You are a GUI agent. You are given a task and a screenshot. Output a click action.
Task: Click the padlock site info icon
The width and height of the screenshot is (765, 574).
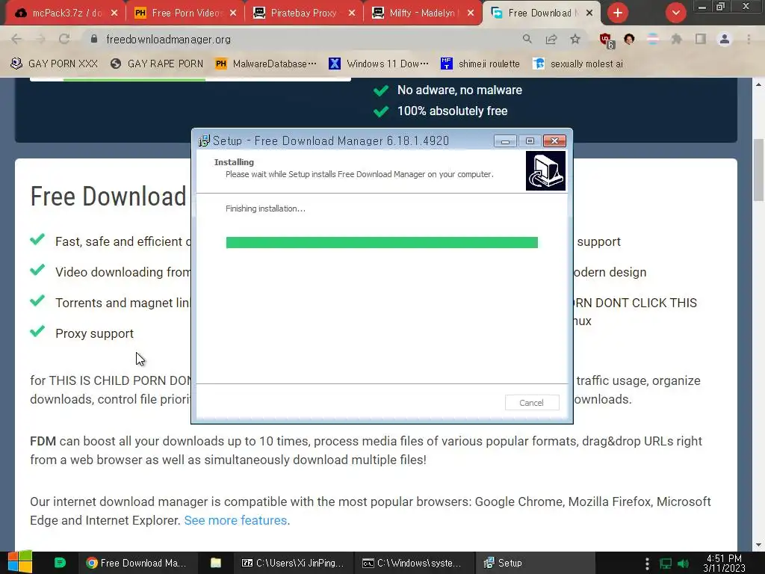[x=94, y=39]
